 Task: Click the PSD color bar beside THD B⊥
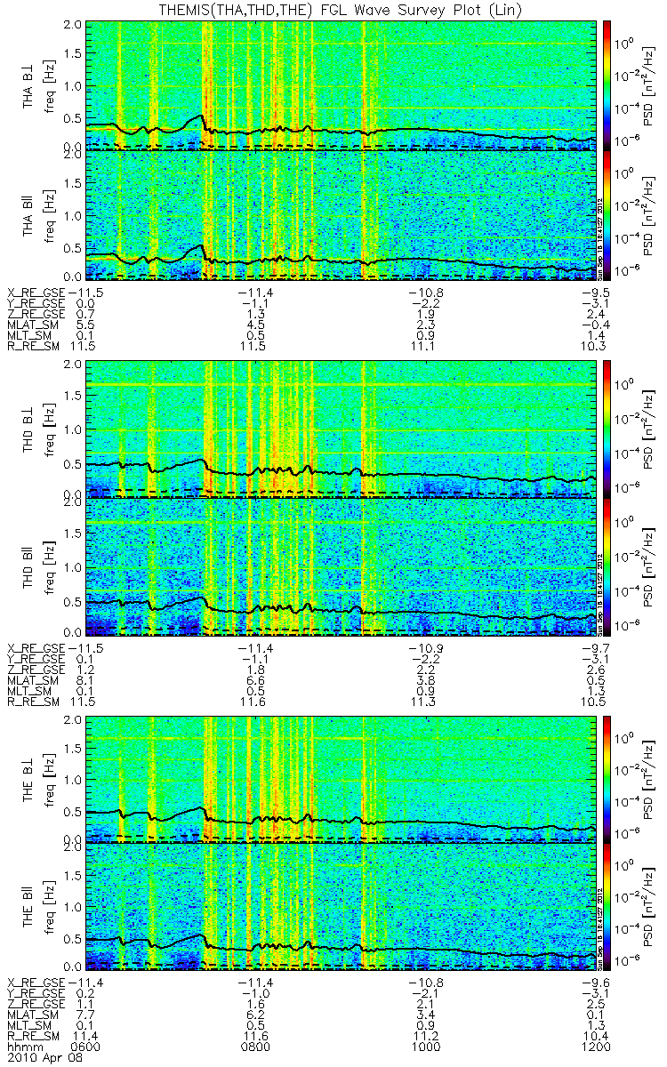click(607, 428)
